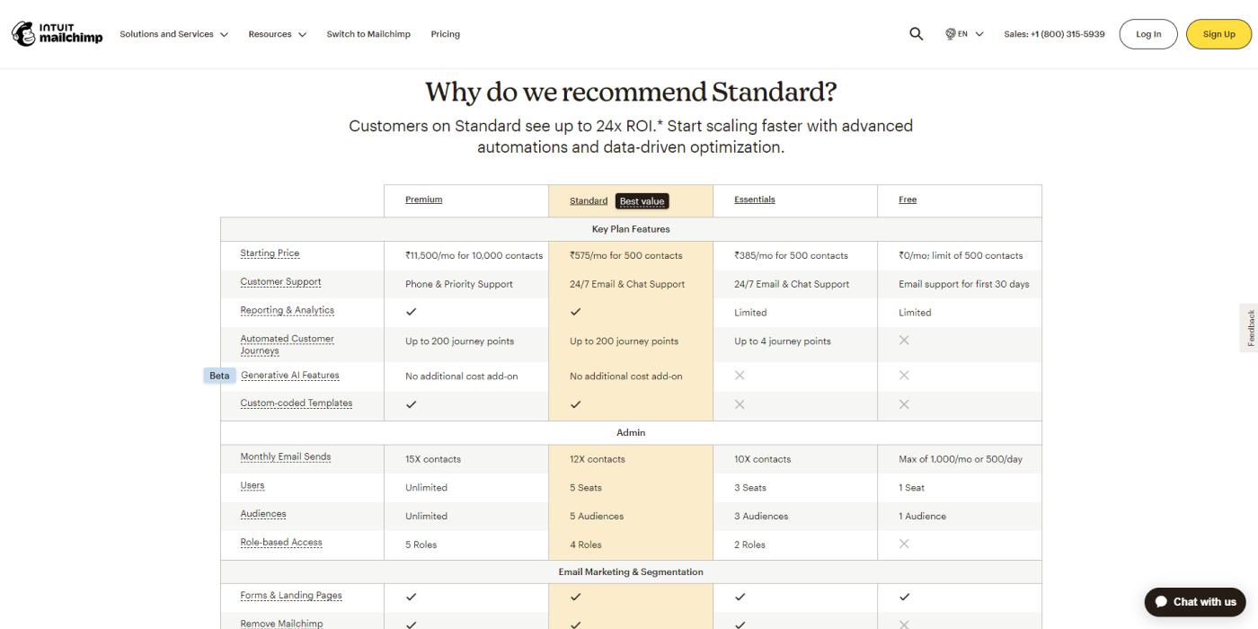Open the Feedback side tab

(x=1249, y=328)
